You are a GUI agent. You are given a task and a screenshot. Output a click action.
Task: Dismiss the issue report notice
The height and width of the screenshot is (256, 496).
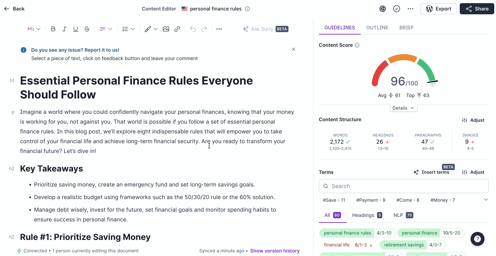pyautogui.click(x=293, y=49)
